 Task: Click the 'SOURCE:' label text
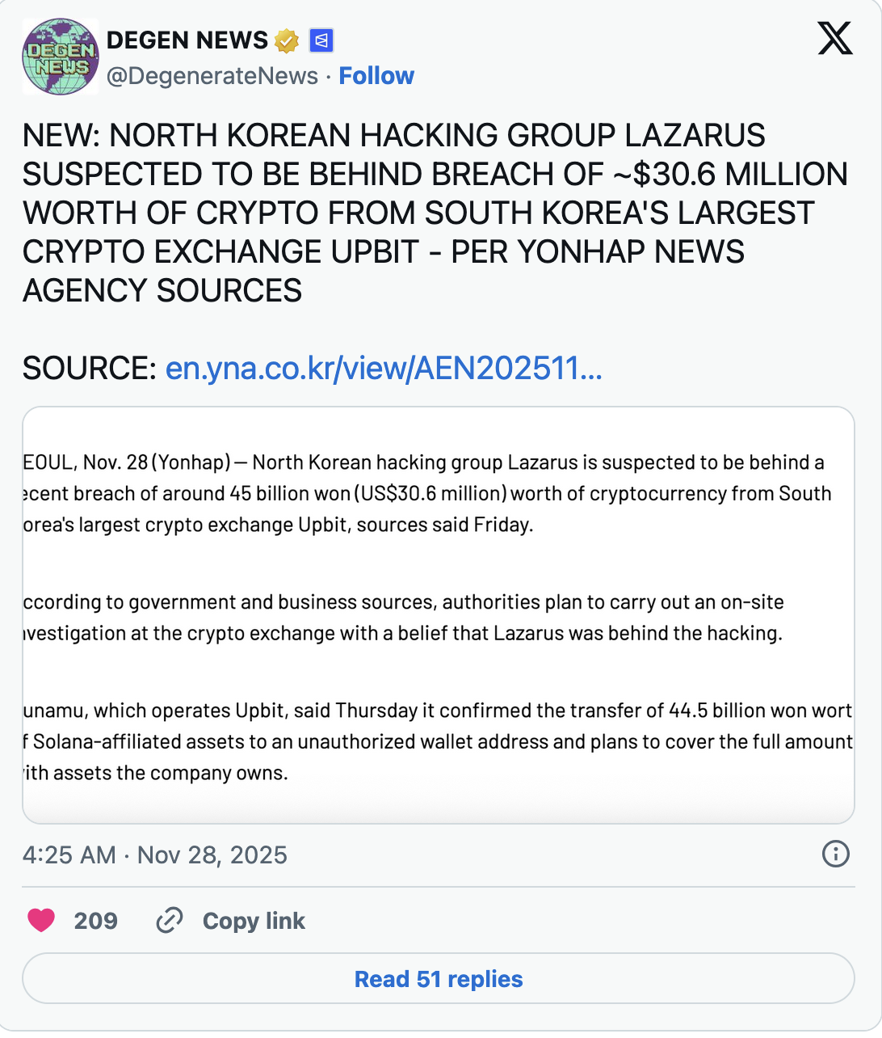click(x=90, y=369)
